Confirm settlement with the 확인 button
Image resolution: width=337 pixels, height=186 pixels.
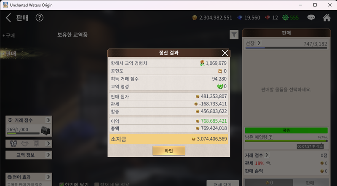(169, 151)
